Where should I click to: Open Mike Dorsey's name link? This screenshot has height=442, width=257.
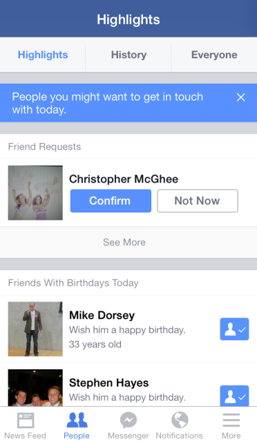point(102,315)
